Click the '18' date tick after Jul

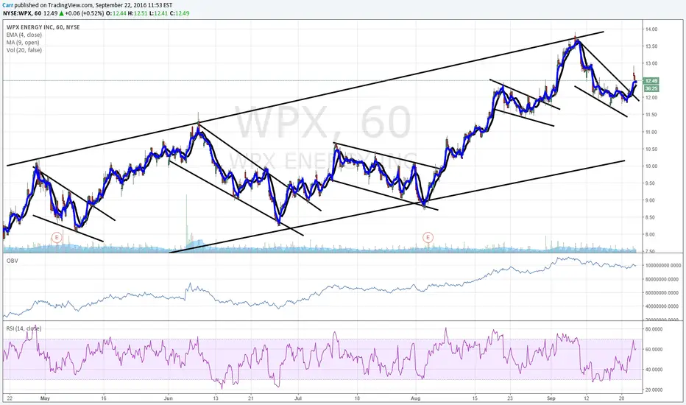tap(357, 398)
